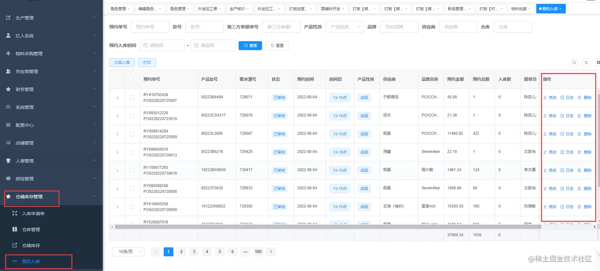Switch to the 物料批复 tab
The width and height of the screenshot is (600, 271).
click(x=521, y=9)
